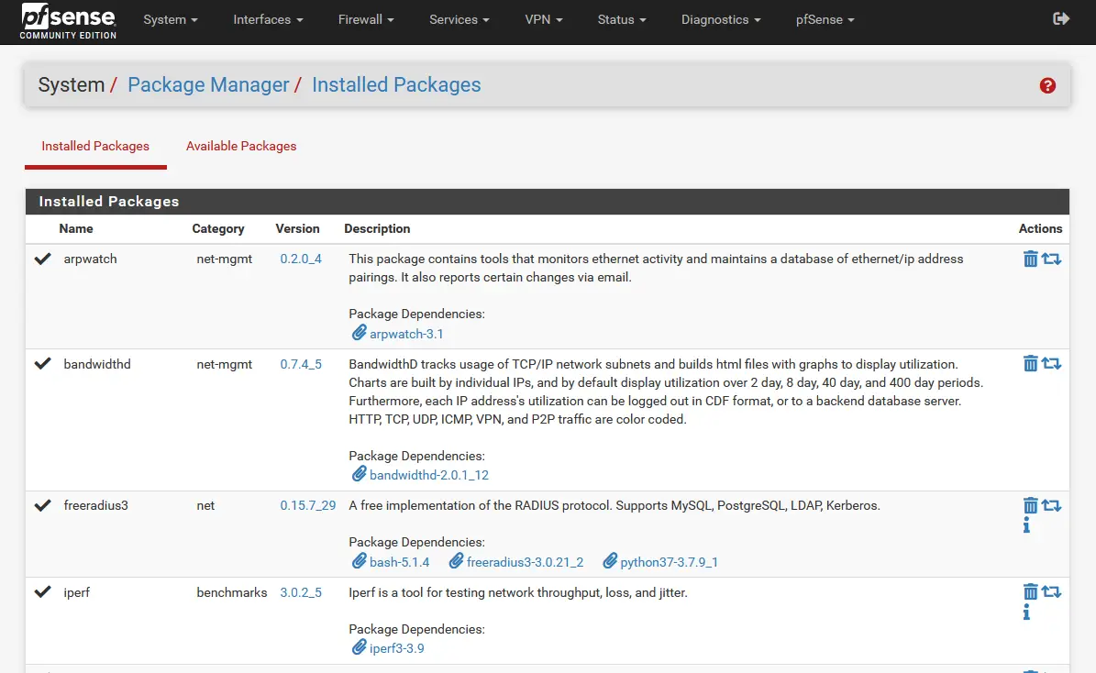Follow the Package Manager breadcrumb link
Screen dimensions: 1096x673
208,85
